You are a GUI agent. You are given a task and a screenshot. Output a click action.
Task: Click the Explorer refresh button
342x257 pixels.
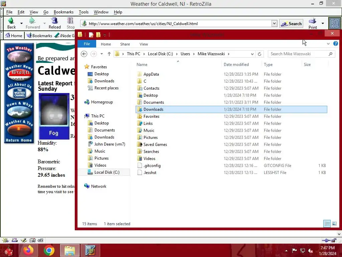click(259, 54)
